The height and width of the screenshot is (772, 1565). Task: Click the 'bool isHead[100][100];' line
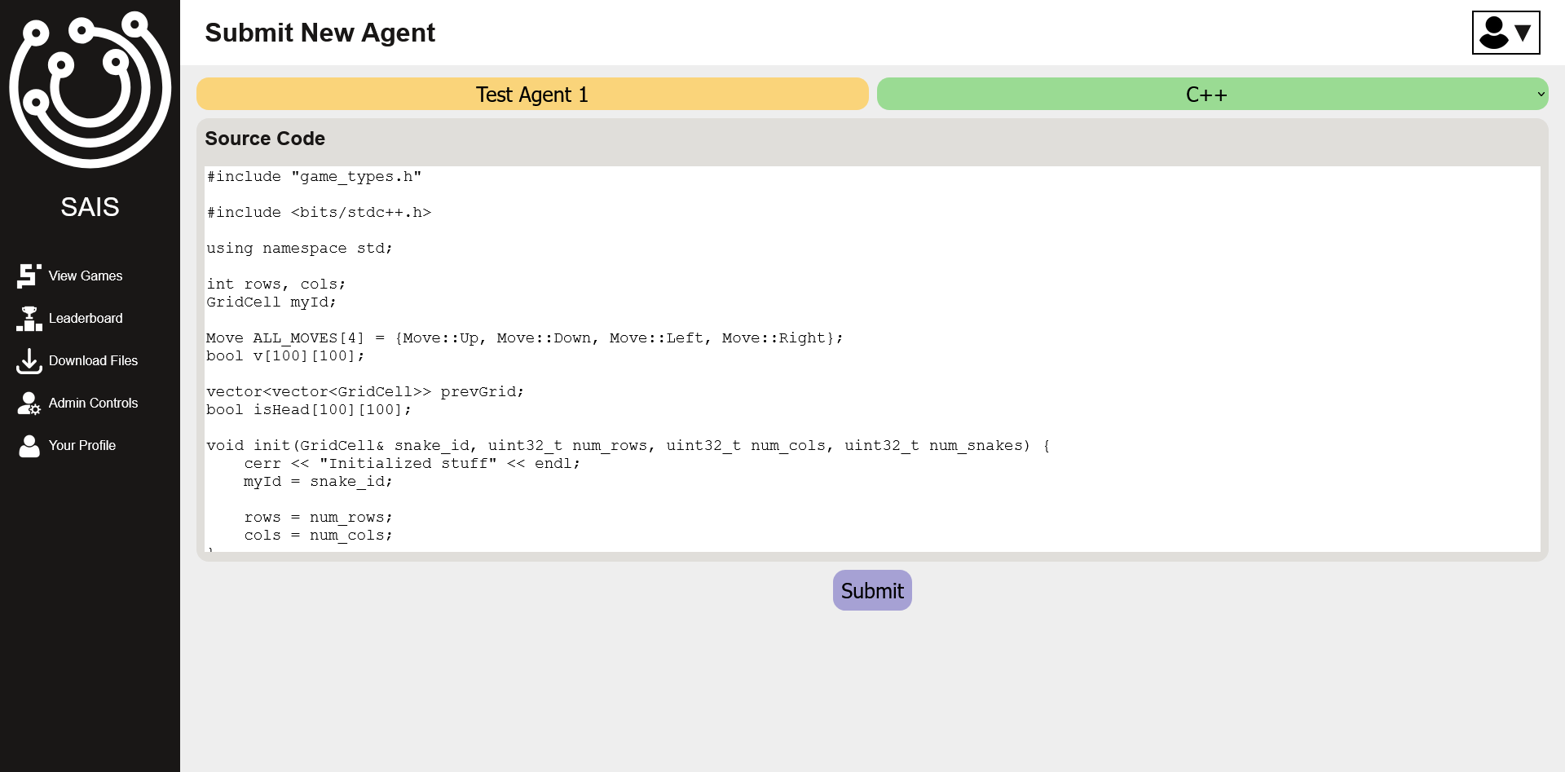pos(309,409)
